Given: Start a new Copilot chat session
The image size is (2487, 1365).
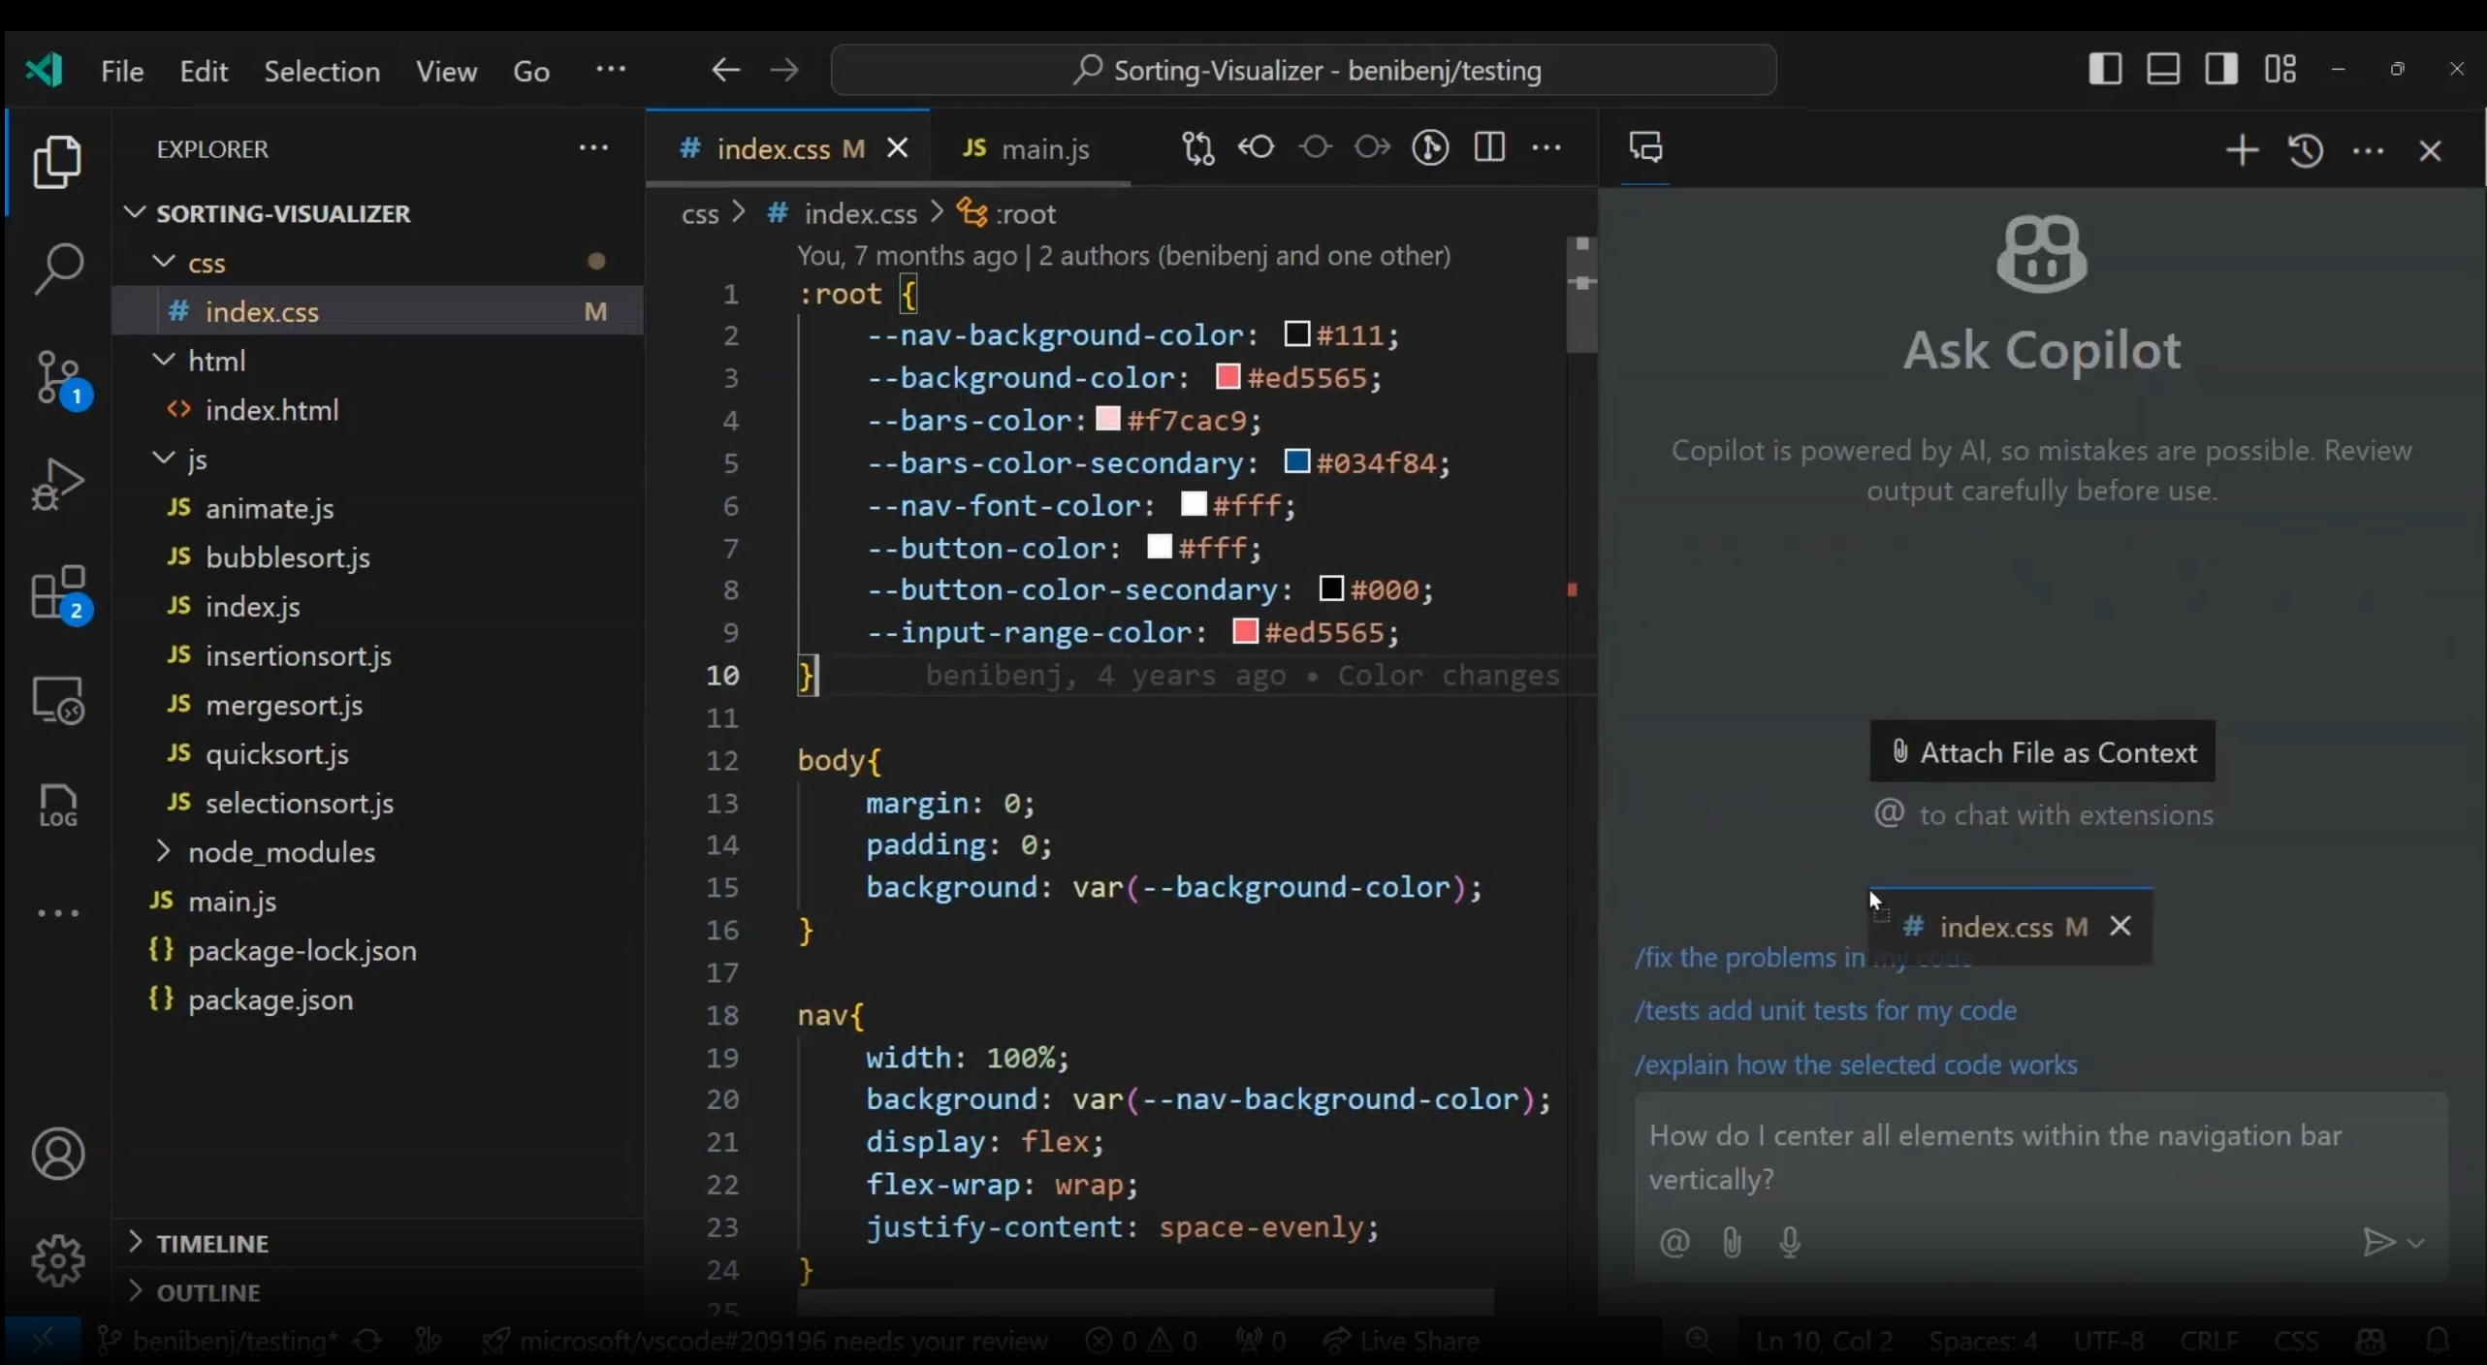Looking at the screenshot, I should pos(2243,150).
